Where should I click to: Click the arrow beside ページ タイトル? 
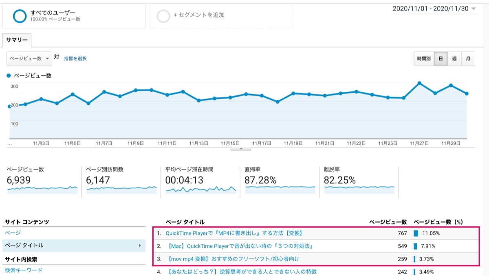tap(139, 245)
